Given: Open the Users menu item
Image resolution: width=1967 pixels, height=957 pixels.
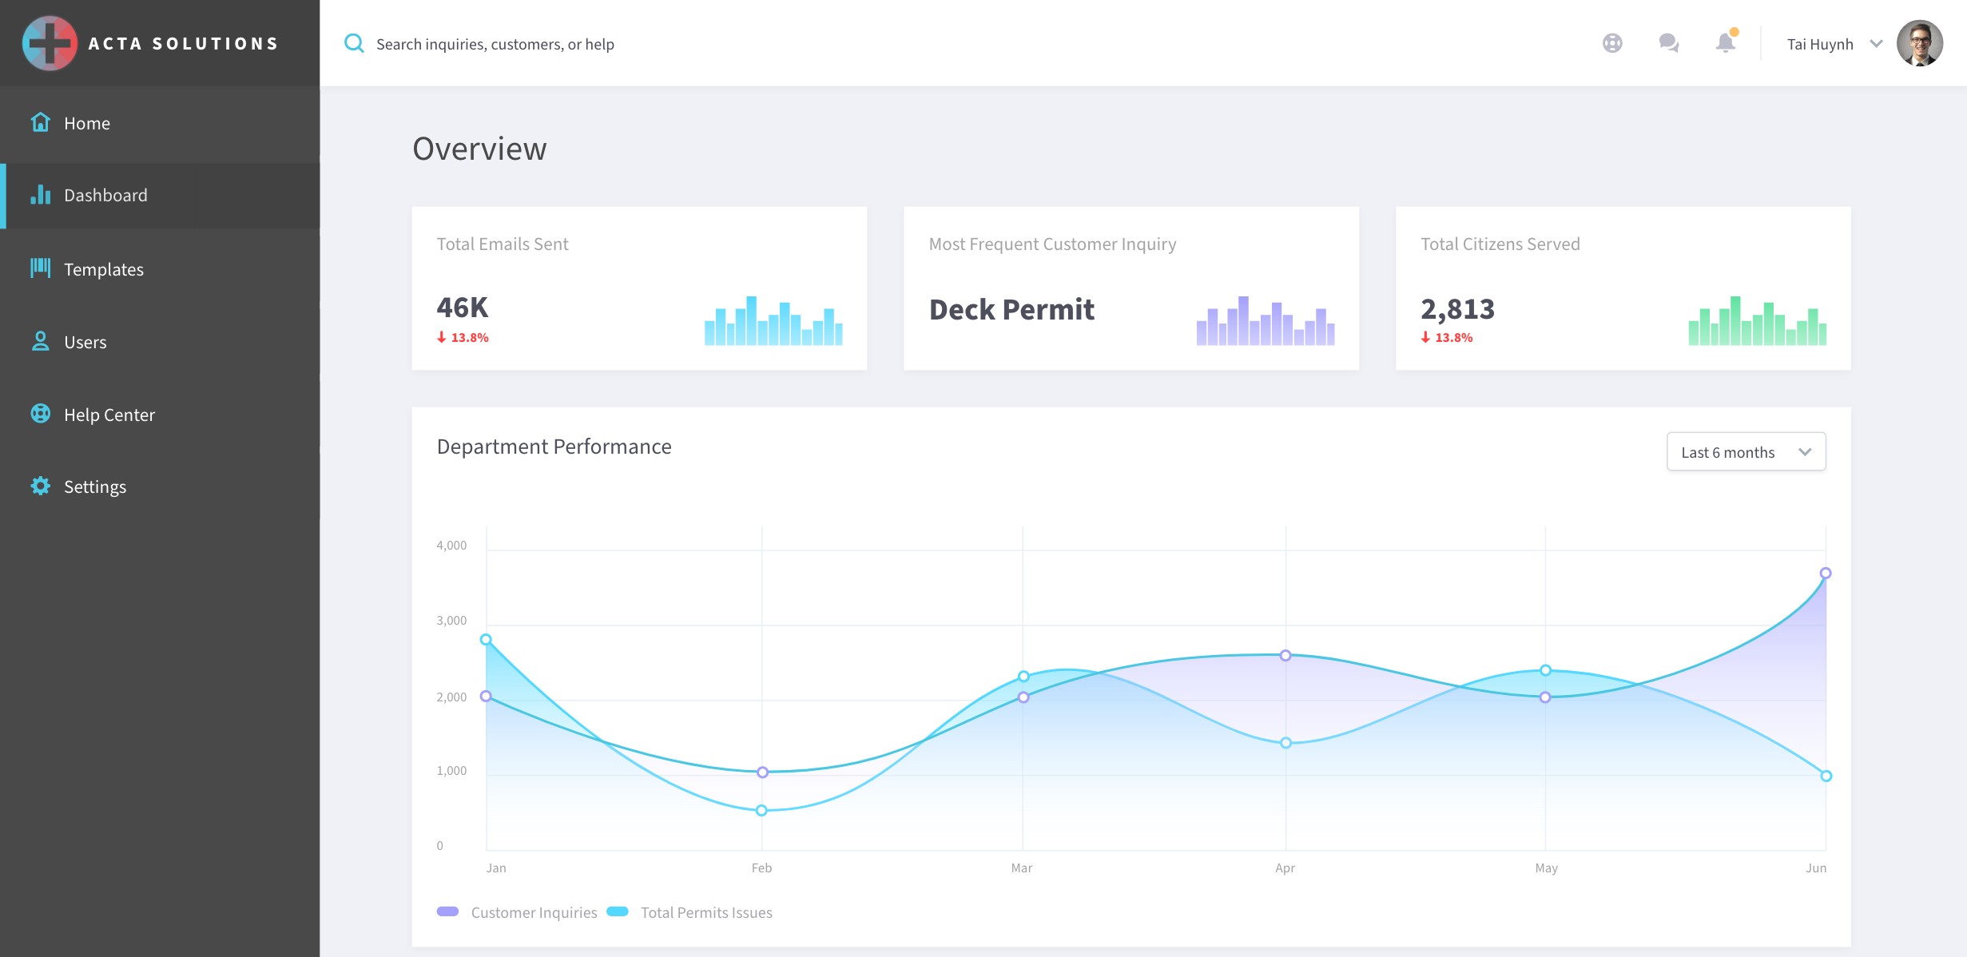Looking at the screenshot, I should [x=85, y=342].
